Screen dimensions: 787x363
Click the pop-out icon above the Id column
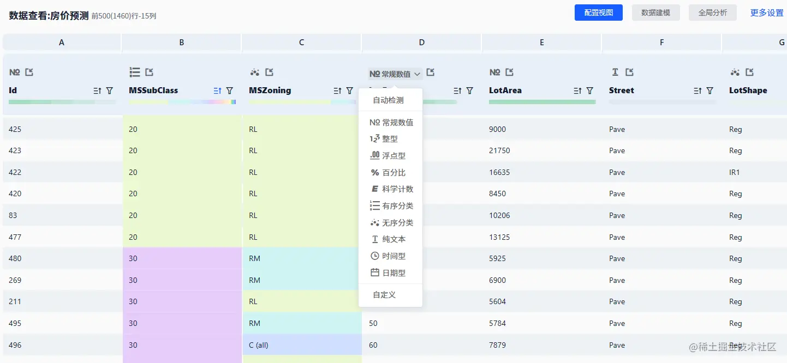[x=29, y=72]
